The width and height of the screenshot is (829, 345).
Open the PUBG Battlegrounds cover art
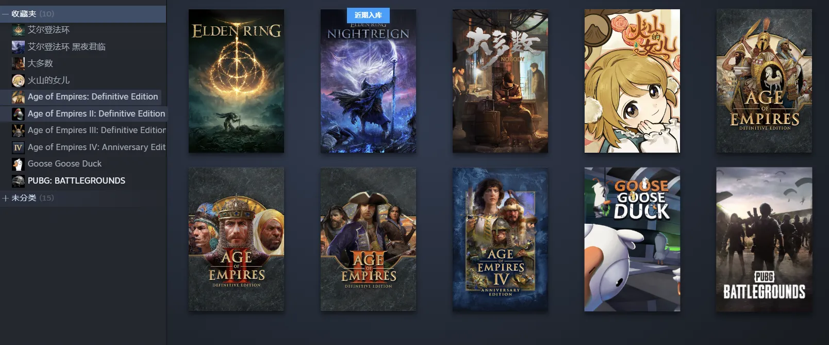pos(764,239)
